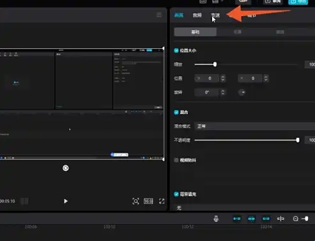Toggle the main track magnet icon

point(237,218)
